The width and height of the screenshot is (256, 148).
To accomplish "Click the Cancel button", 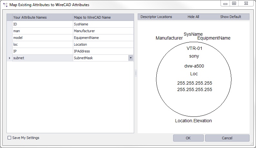I will pos(227,138).
